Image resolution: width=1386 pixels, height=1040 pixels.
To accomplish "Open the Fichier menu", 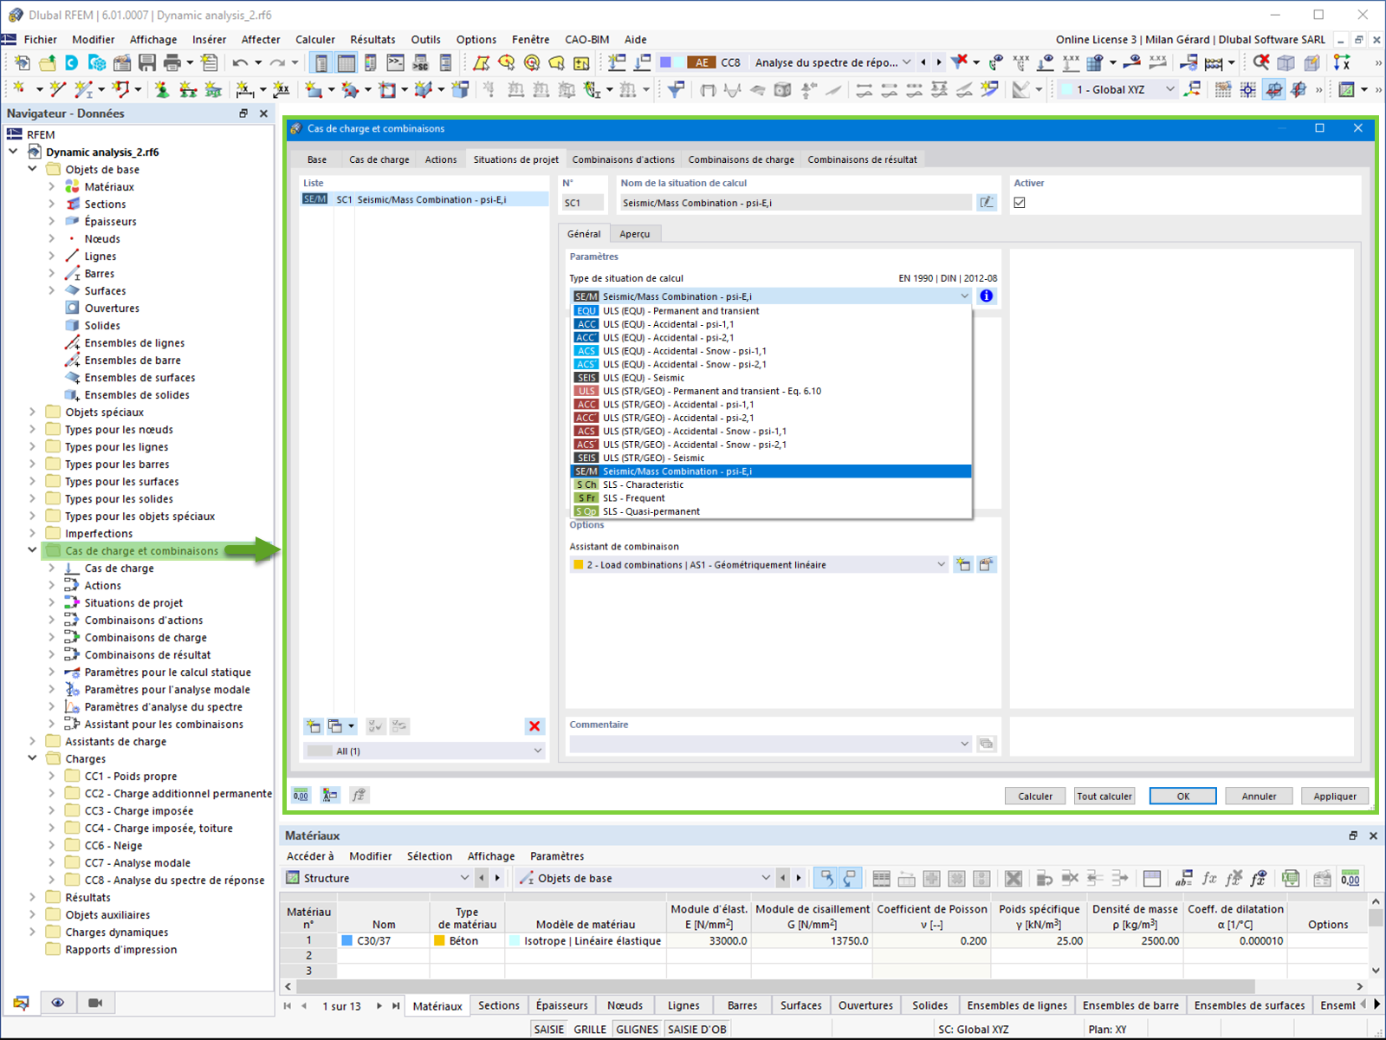I will (41, 40).
